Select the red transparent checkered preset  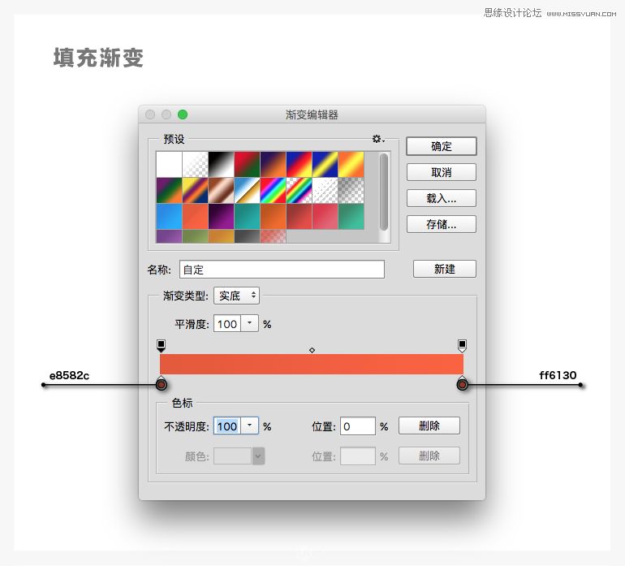pyautogui.click(x=273, y=236)
